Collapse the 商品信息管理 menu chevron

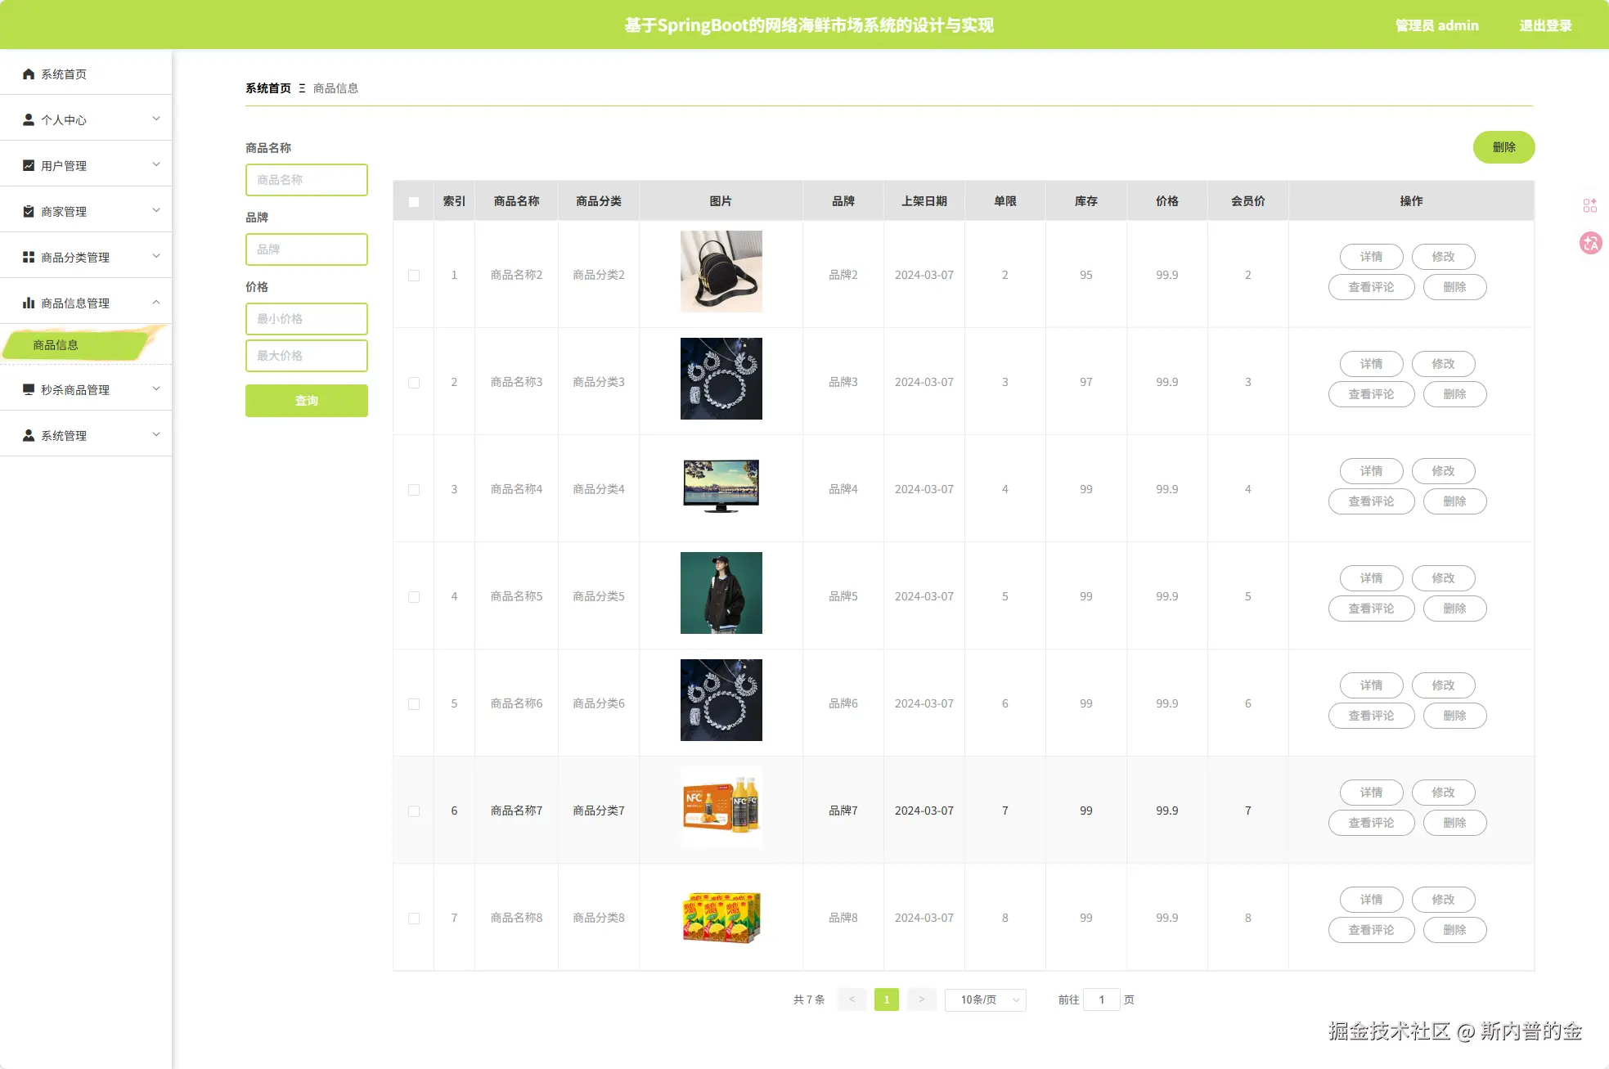156,303
